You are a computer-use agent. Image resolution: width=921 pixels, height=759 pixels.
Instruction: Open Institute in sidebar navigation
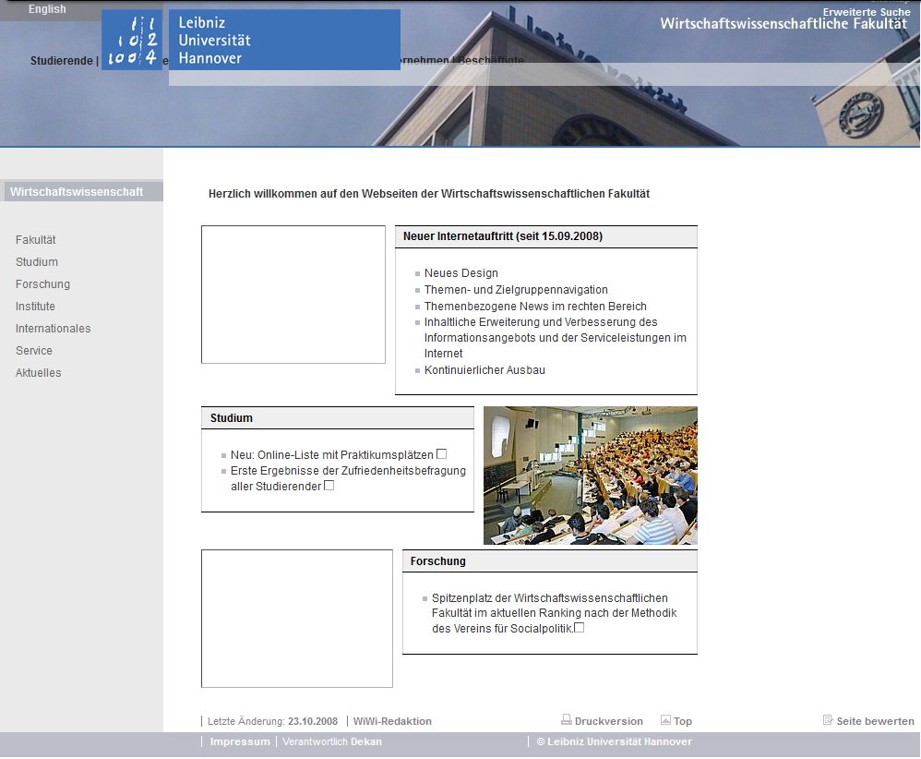(x=35, y=307)
